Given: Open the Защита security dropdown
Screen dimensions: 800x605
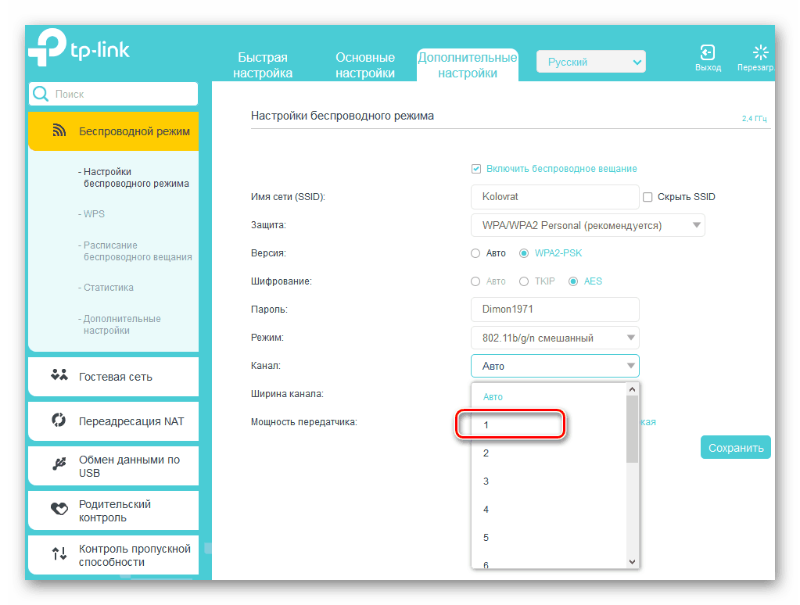Looking at the screenshot, I should click(588, 226).
